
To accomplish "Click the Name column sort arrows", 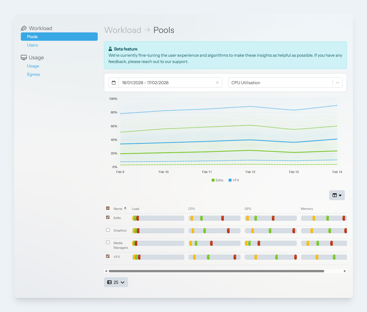I will pos(125,209).
